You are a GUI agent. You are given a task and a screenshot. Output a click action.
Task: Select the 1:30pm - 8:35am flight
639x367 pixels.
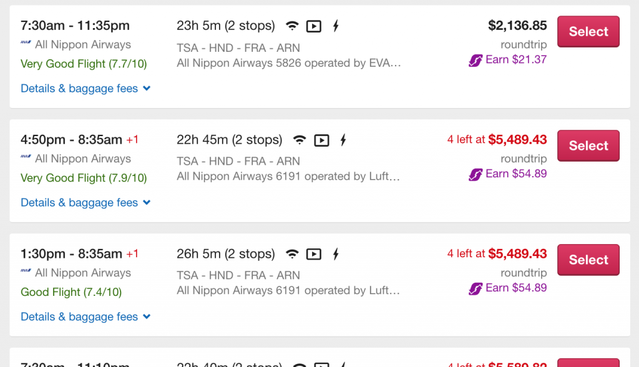(x=588, y=260)
